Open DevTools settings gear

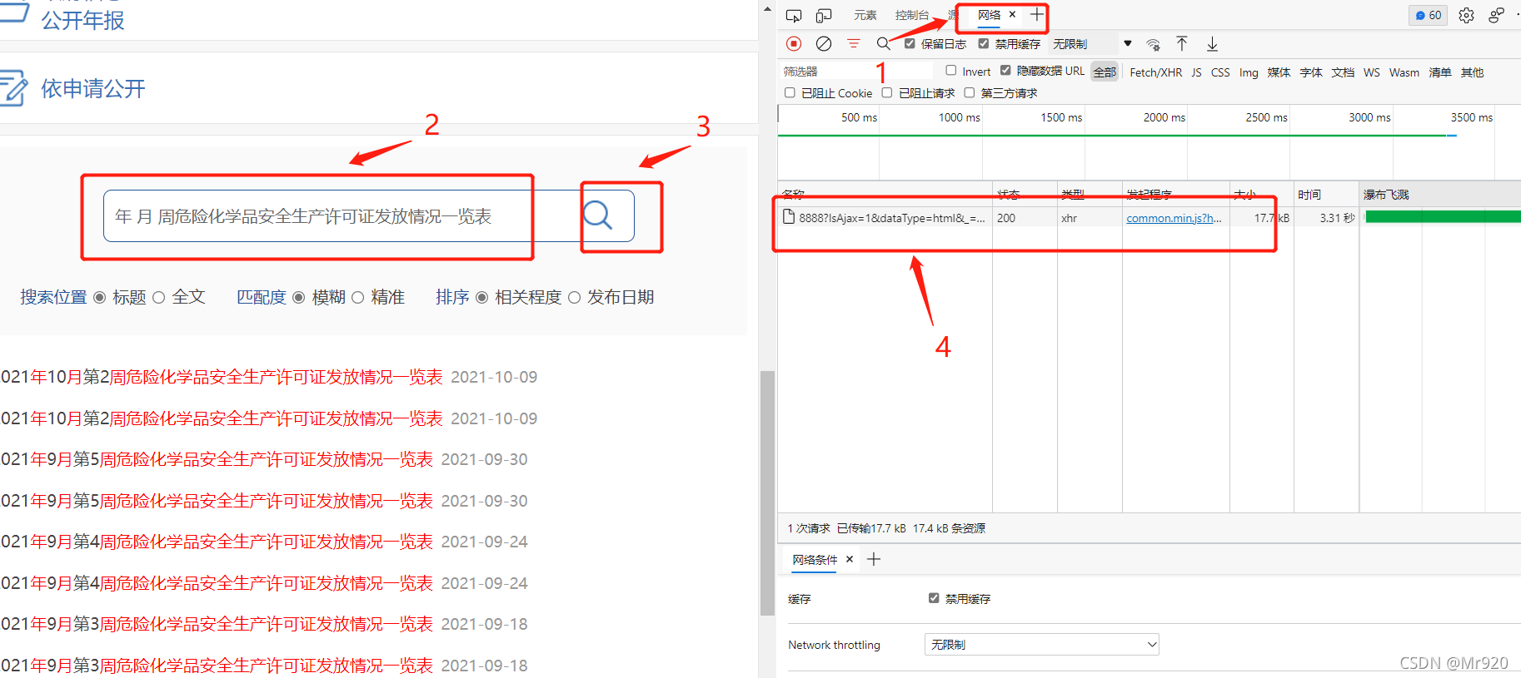coord(1467,16)
